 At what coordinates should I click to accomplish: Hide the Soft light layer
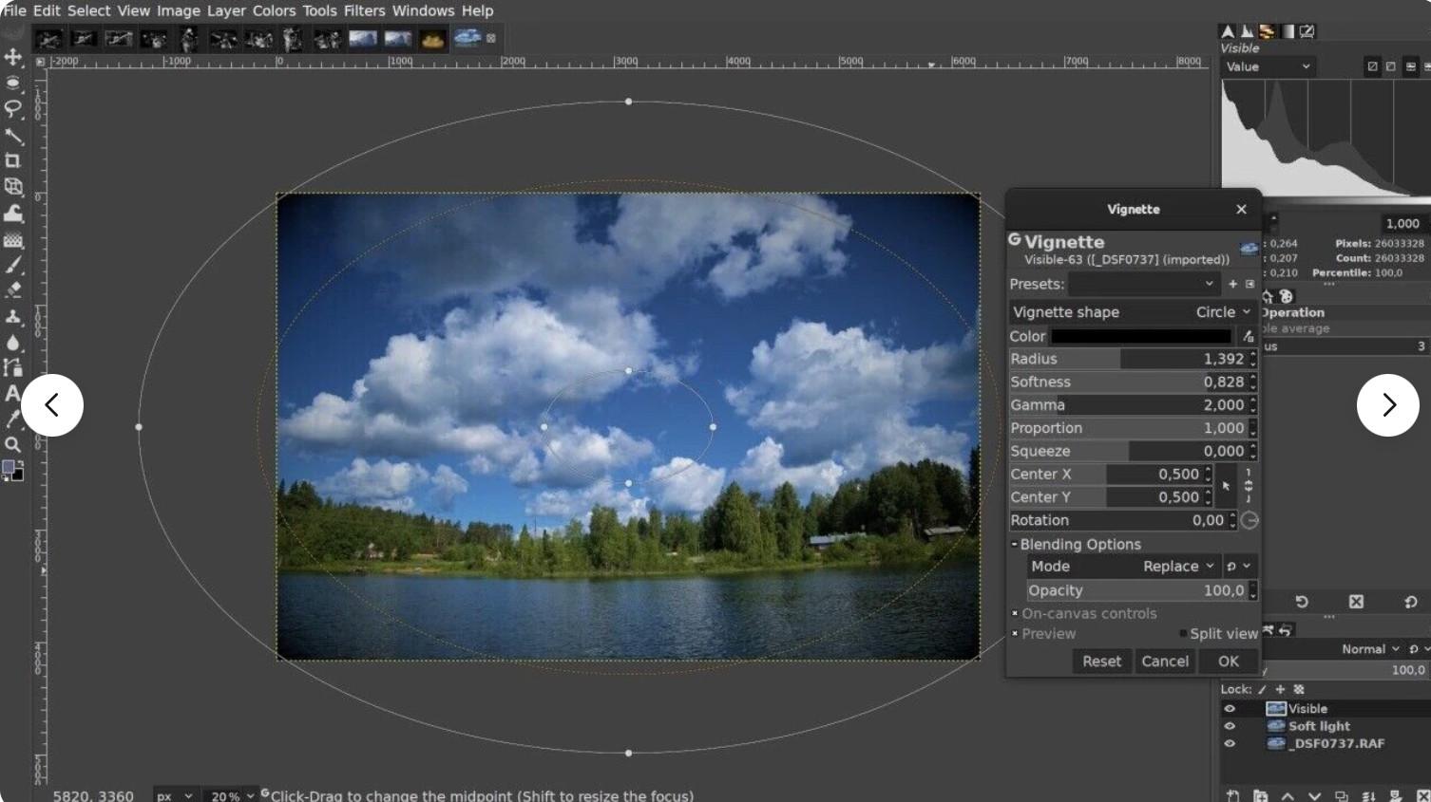click(1230, 726)
